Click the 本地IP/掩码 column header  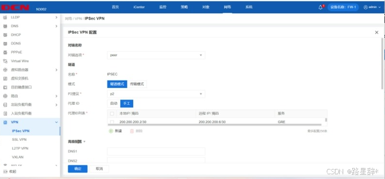click(129, 113)
